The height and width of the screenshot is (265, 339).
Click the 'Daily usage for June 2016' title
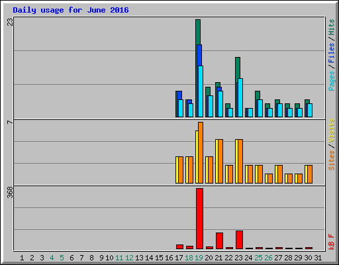click(x=71, y=10)
